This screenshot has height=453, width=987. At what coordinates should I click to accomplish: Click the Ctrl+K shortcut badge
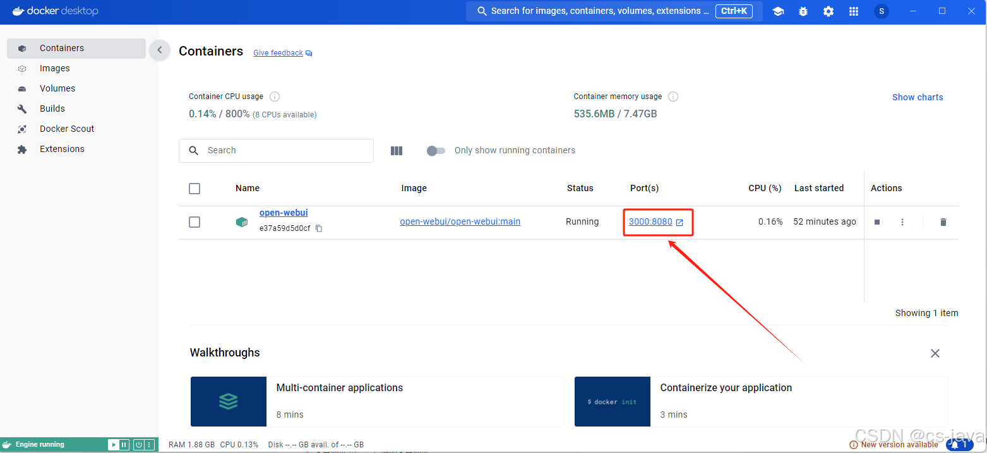[x=734, y=11]
